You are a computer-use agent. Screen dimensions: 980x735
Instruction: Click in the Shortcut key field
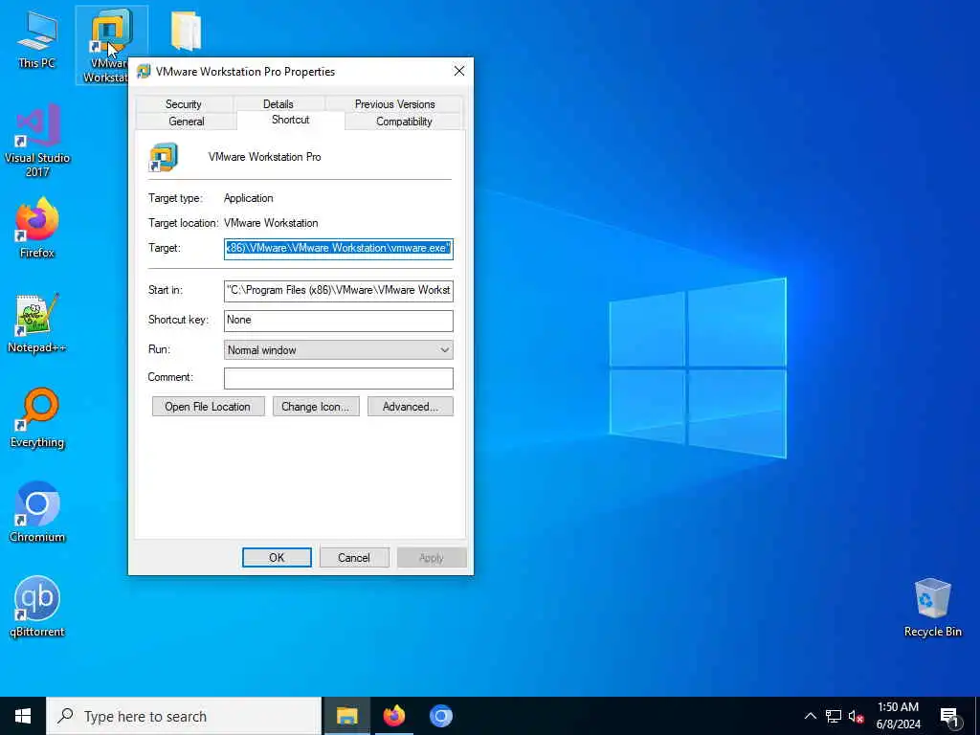click(338, 320)
